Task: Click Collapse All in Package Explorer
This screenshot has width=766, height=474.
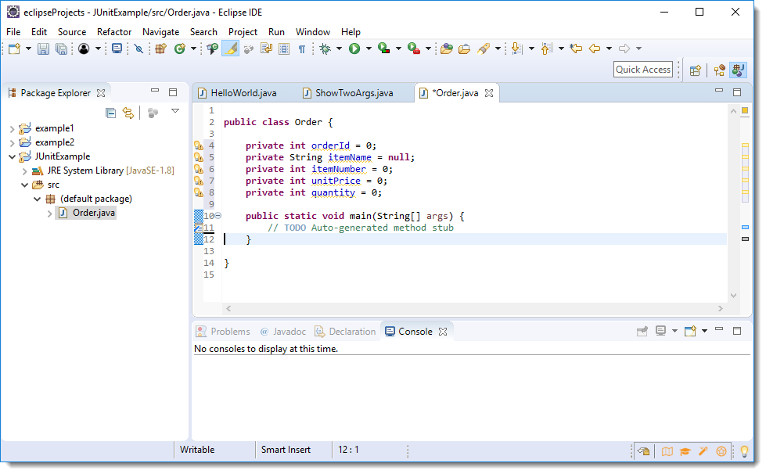Action: tap(111, 113)
